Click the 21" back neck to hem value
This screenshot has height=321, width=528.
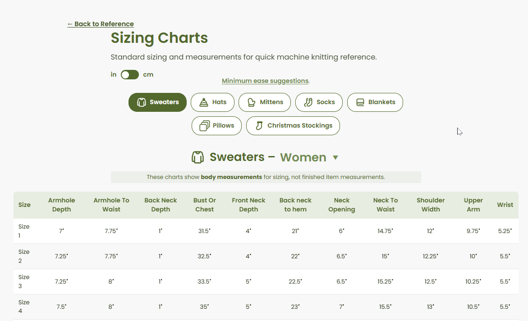coord(295,231)
